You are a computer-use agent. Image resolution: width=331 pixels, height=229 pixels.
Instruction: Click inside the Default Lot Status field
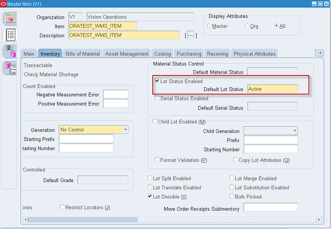click(272, 89)
